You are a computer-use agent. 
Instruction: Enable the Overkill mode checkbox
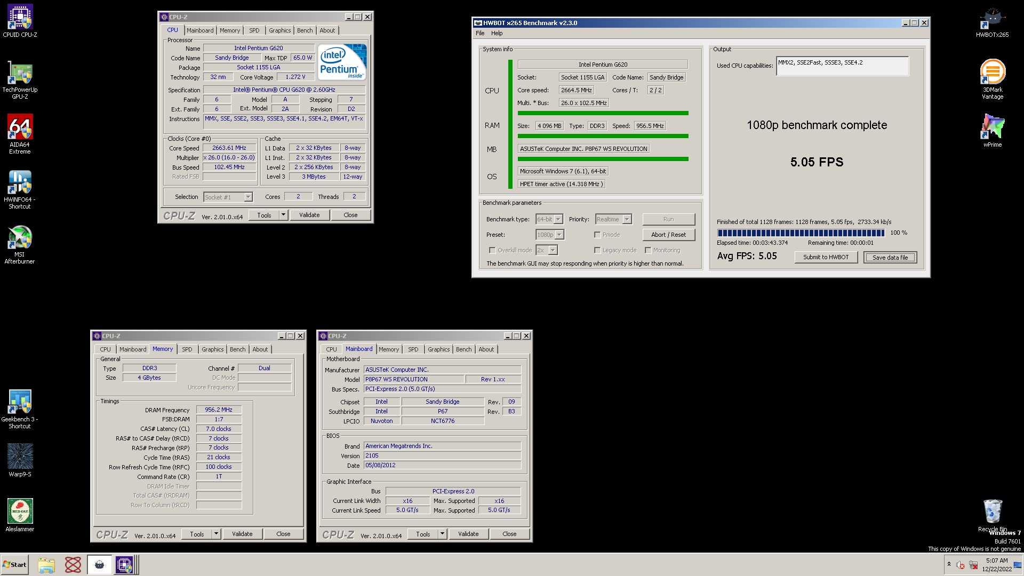[492, 250]
